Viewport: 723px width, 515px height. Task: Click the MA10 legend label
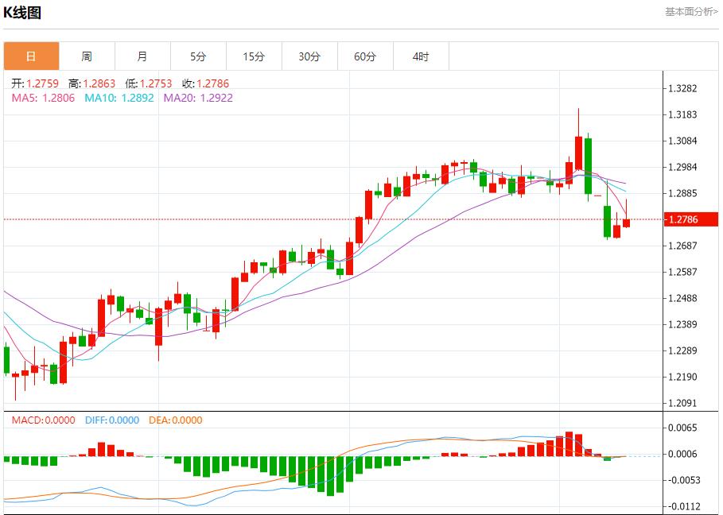coord(100,98)
